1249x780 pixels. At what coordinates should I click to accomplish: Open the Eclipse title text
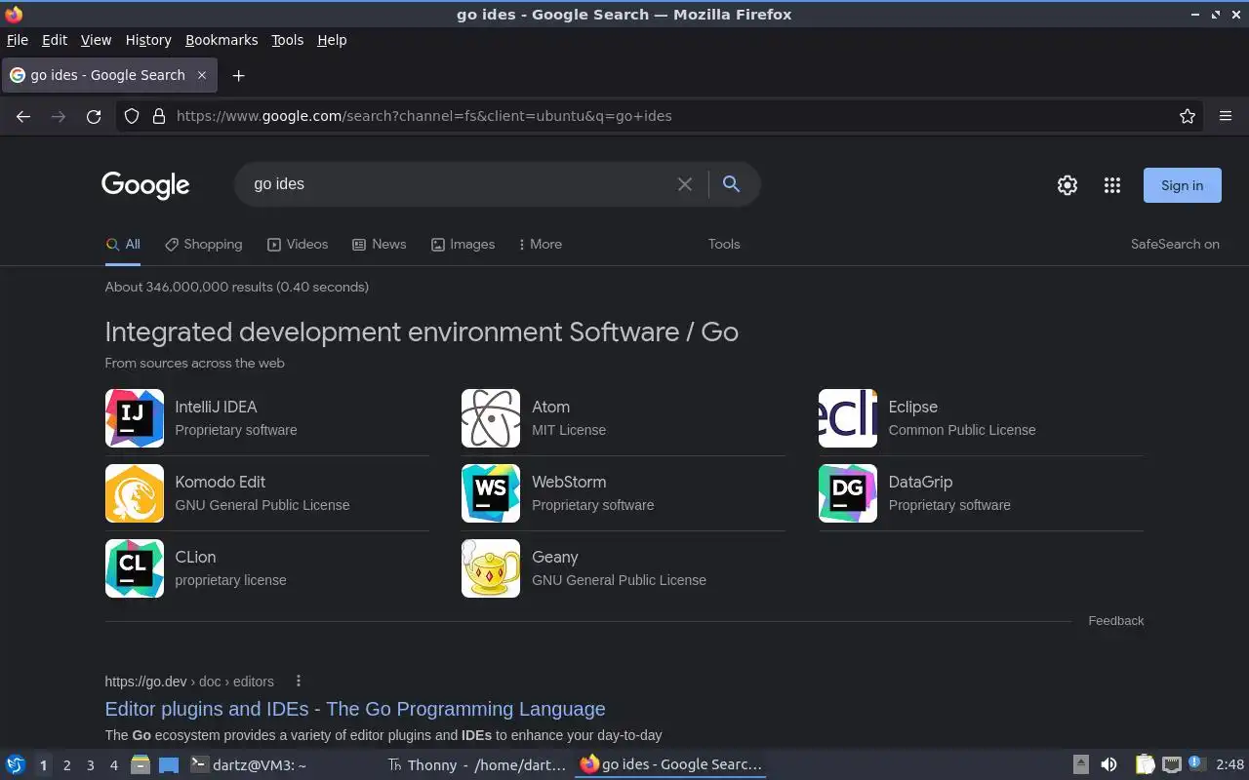[913, 408]
